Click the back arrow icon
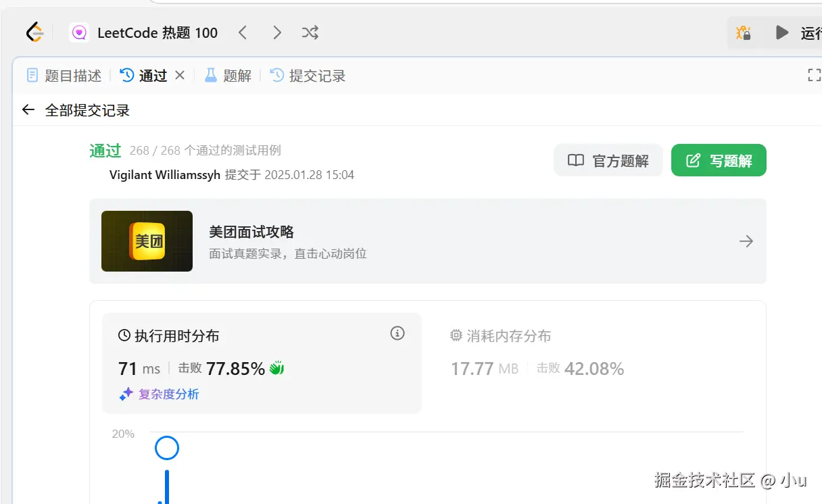This screenshot has height=504, width=822. (28, 110)
